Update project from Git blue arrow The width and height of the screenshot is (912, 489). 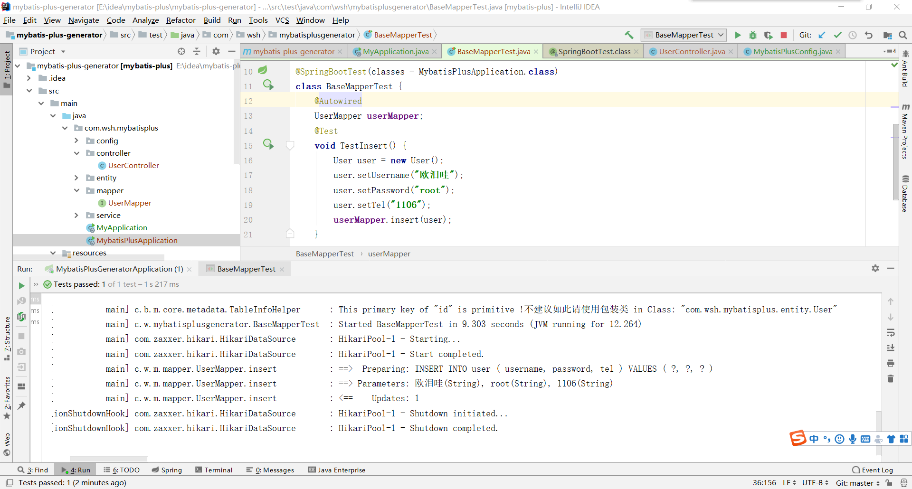(822, 35)
